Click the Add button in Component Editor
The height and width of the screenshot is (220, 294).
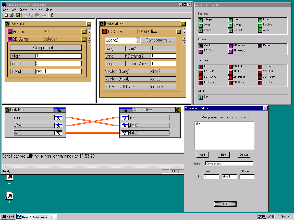point(202,155)
